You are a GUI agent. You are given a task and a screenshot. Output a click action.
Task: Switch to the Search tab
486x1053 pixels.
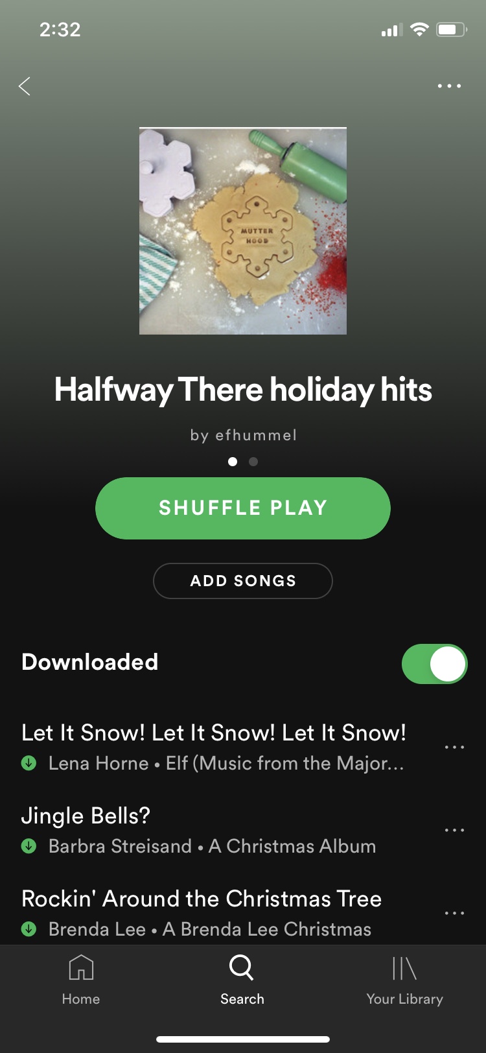[242, 980]
